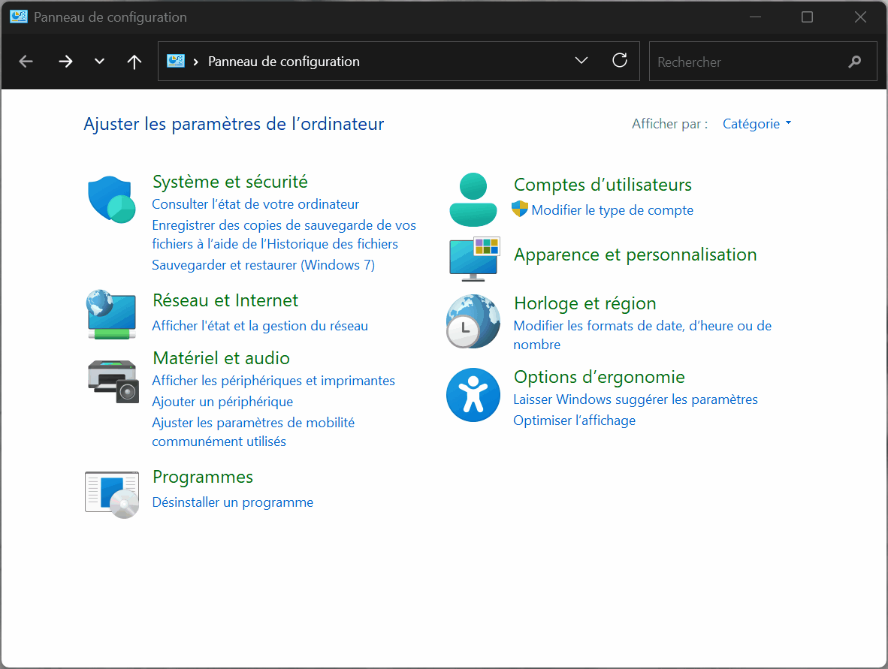Click Afficher les périphériques et imprimantes
The width and height of the screenshot is (888, 669).
click(273, 381)
